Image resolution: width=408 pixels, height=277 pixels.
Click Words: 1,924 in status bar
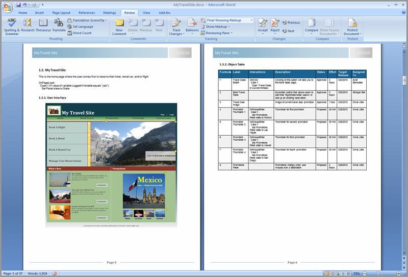pos(37,273)
